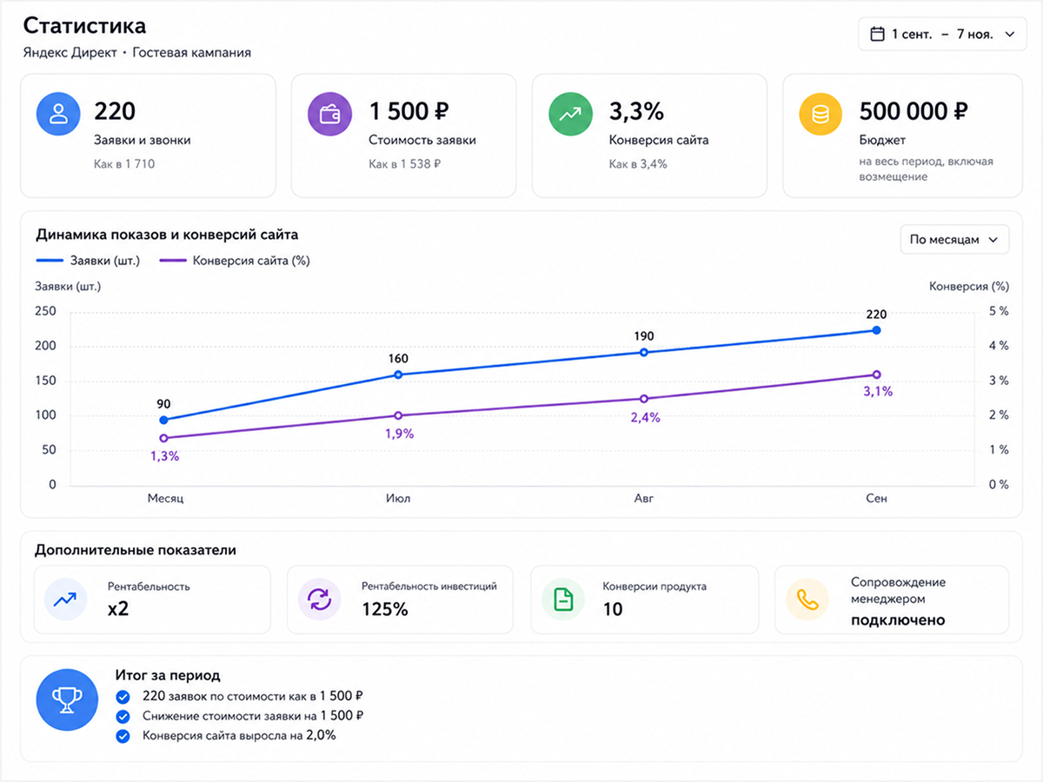Click the check mark next to Снижение стоимости заявки

[x=123, y=716]
